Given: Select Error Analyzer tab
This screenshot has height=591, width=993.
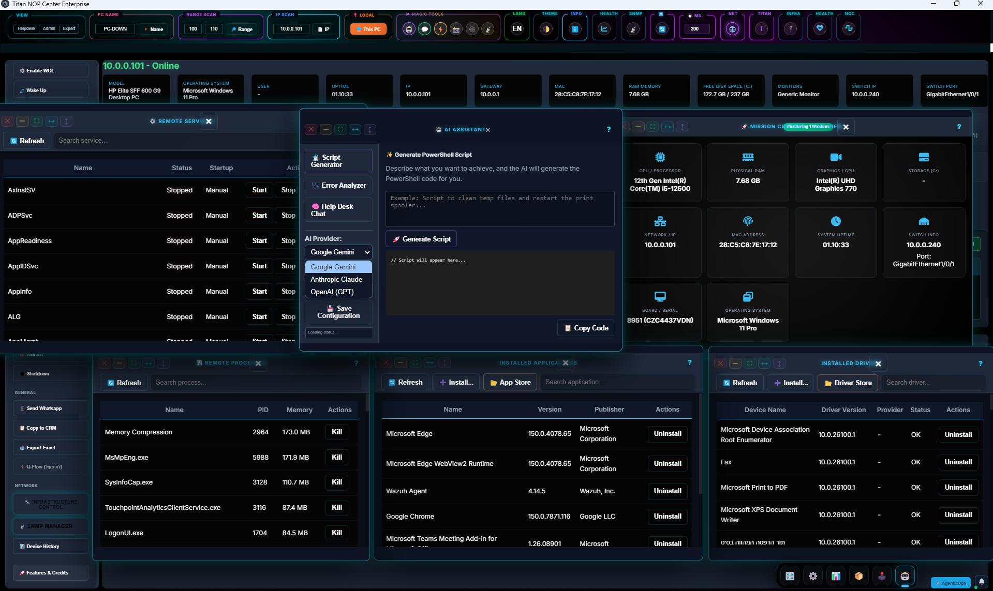Looking at the screenshot, I should coord(338,186).
